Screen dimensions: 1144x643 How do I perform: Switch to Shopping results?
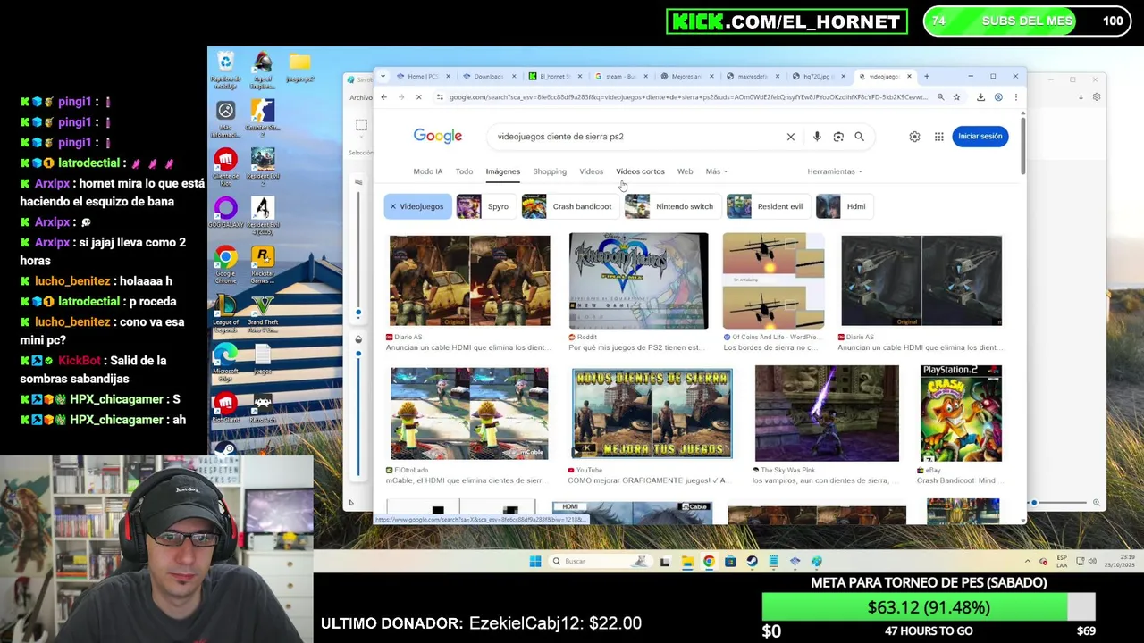[x=550, y=171]
